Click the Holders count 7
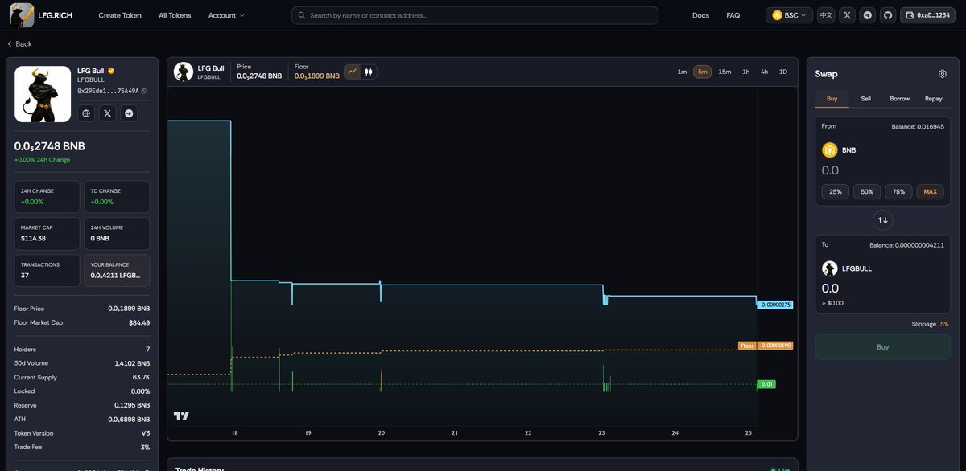The width and height of the screenshot is (966, 471). click(147, 350)
